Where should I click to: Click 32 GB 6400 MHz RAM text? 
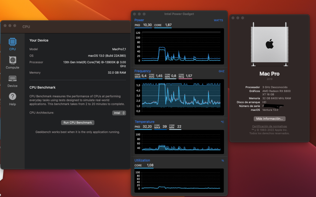[x=276, y=98]
